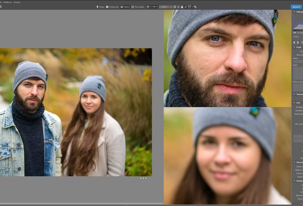Open the Mapa (map) view
Viewport: 303px width, 206px height.
pyautogui.click(x=100, y=7)
